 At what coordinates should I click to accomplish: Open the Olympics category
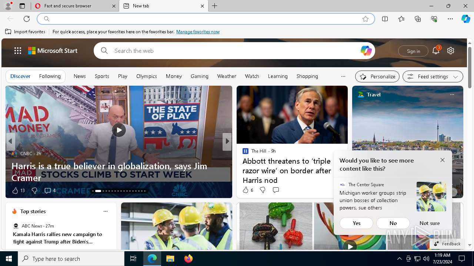147,76
